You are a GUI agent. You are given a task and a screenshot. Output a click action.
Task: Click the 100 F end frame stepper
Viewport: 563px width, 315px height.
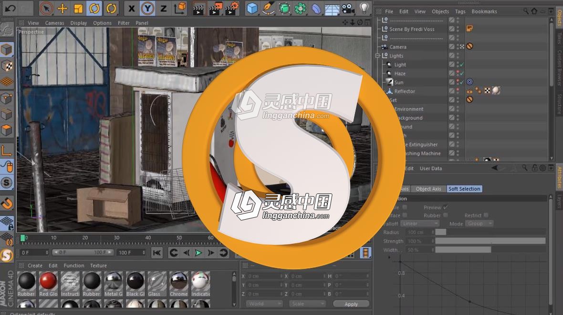pos(144,253)
